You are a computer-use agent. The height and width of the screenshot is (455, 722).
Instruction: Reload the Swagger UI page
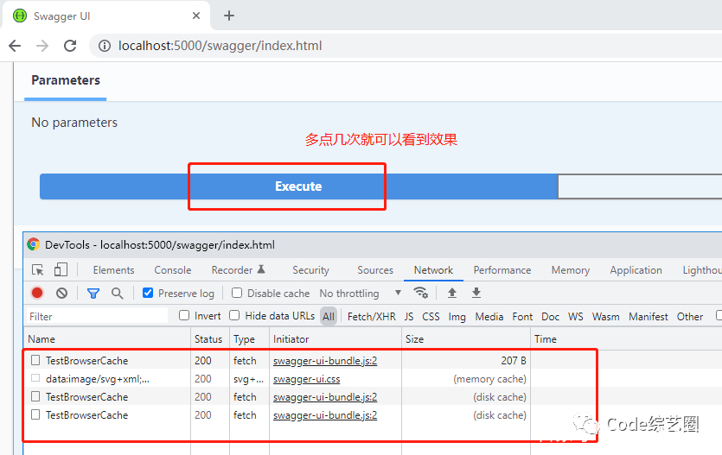(x=70, y=46)
